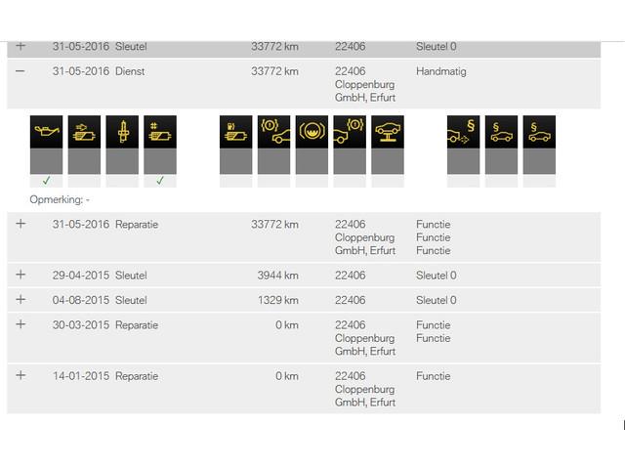Click the 'Handmatig' label in Dienst row
The height and width of the screenshot is (469, 625).
click(441, 71)
